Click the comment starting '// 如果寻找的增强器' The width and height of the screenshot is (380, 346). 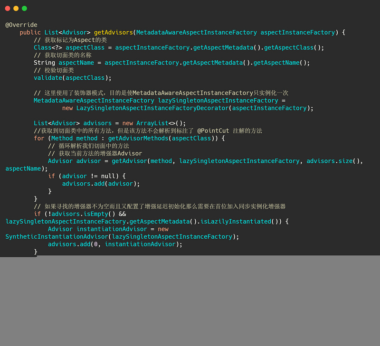160,206
